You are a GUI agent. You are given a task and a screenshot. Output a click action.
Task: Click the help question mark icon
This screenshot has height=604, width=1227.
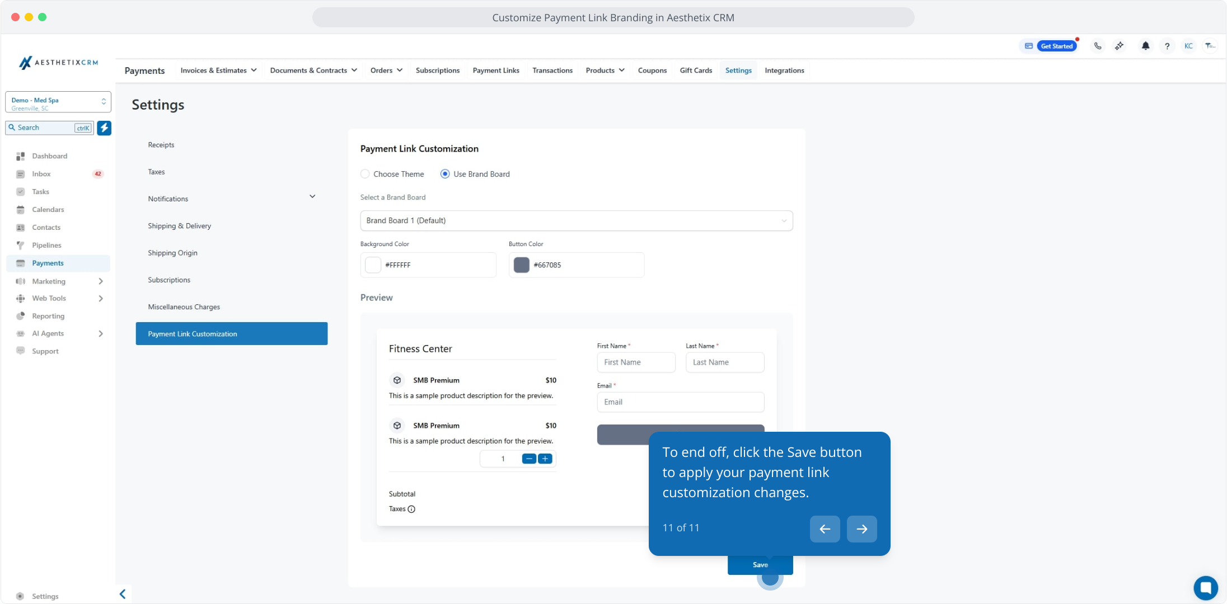point(1167,46)
